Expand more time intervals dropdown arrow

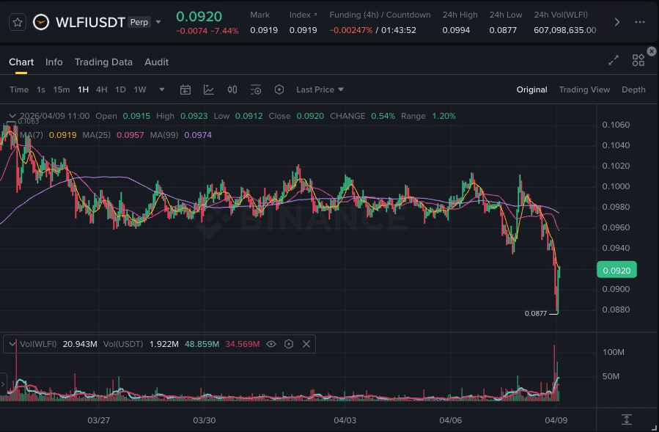pyautogui.click(x=162, y=89)
